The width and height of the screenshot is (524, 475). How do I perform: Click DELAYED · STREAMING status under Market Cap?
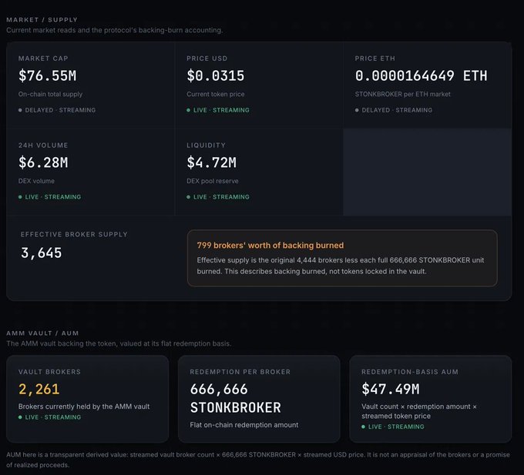[x=57, y=110]
